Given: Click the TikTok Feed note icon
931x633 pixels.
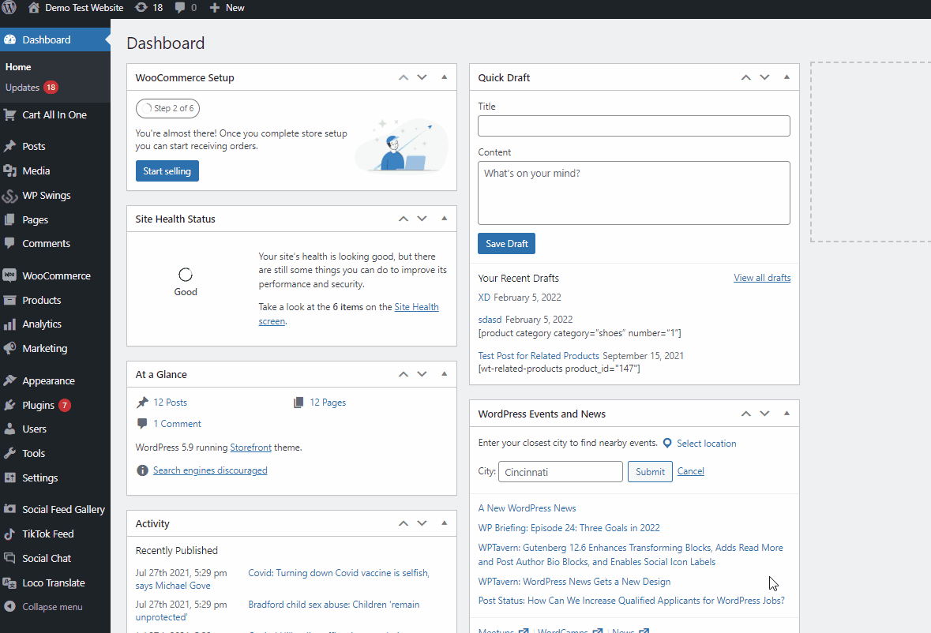Looking at the screenshot, I should coord(9,534).
